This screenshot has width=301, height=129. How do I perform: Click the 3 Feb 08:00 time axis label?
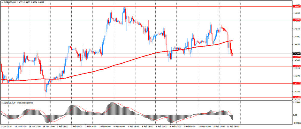tap(105, 127)
